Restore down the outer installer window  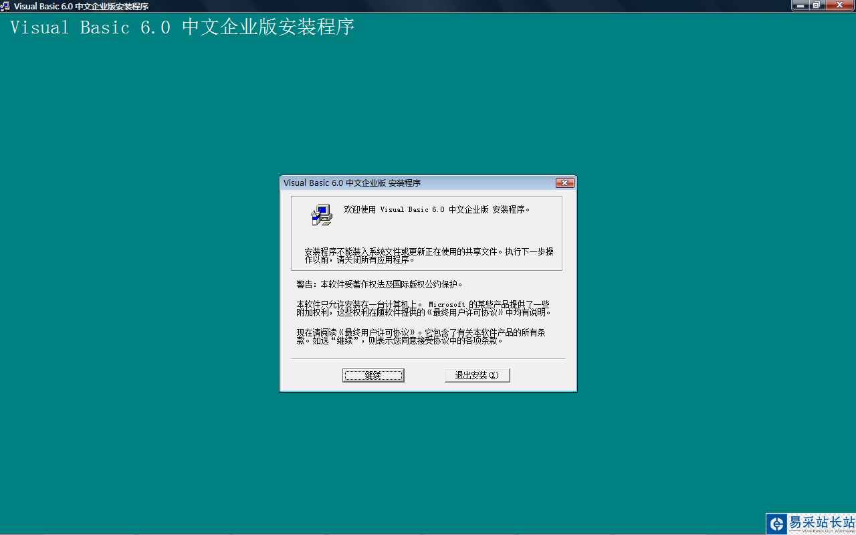pos(817,5)
